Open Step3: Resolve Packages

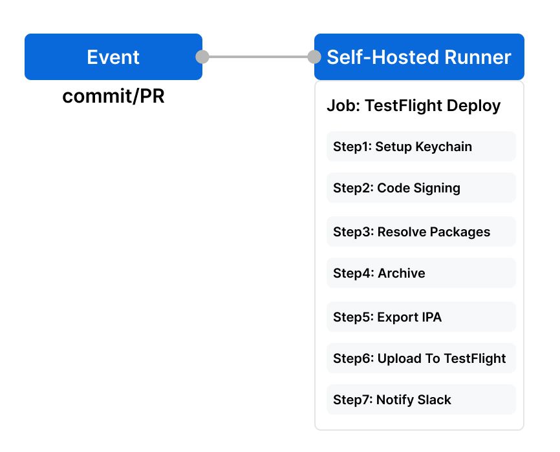point(421,232)
